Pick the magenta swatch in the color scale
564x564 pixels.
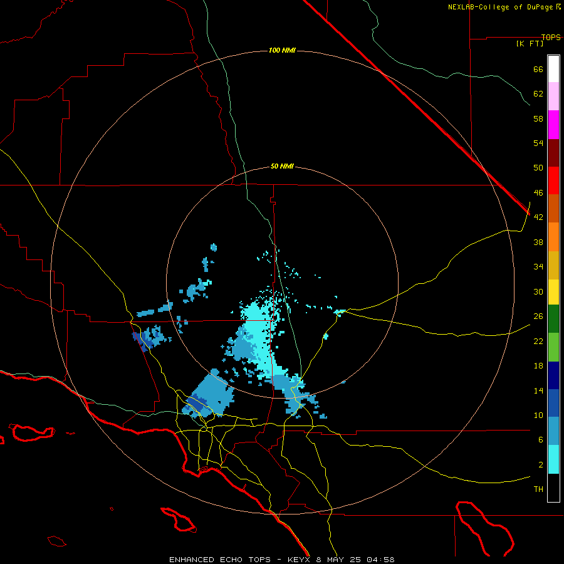point(553,125)
